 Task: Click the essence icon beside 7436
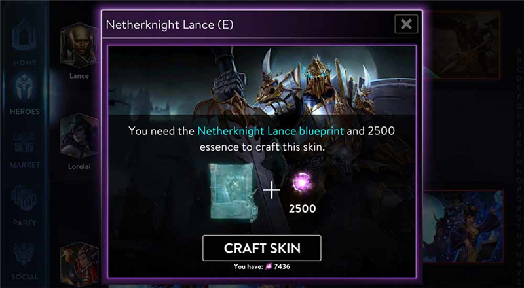tap(267, 266)
